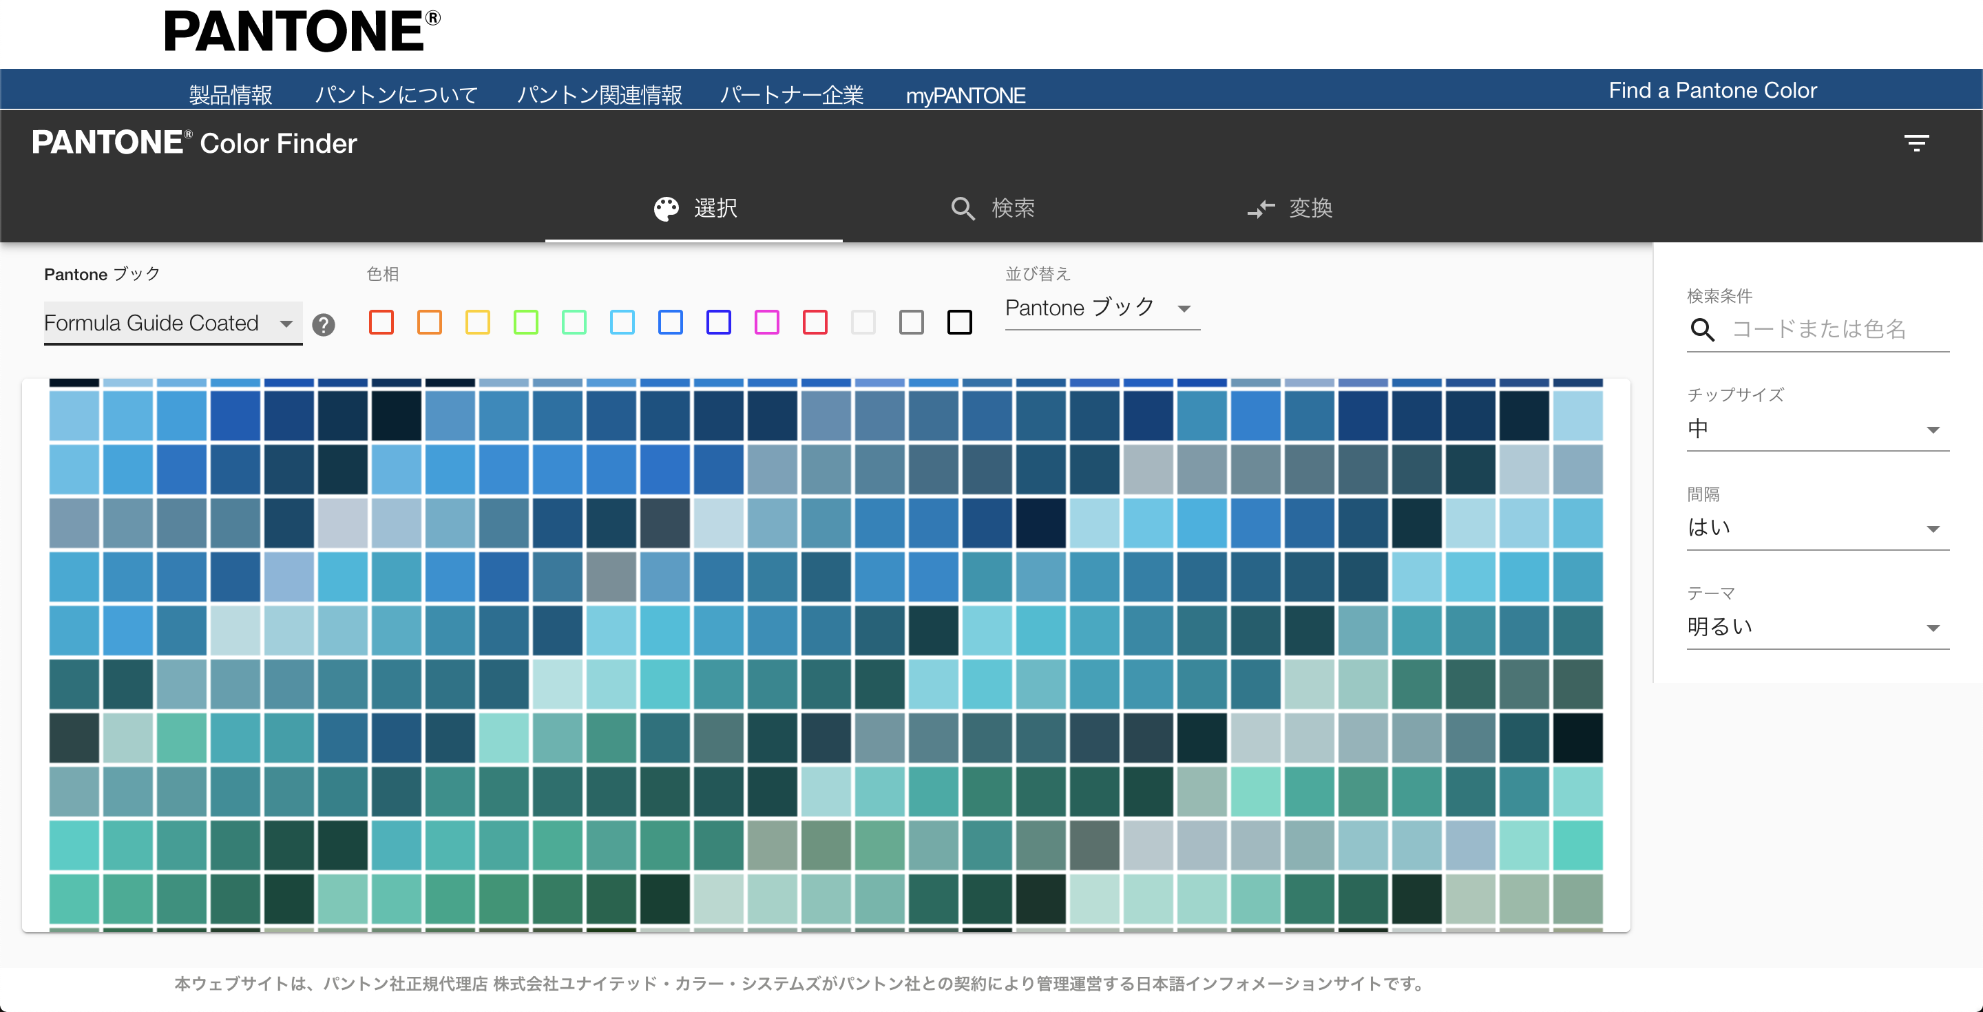Click the help question mark beside Pantone ブック
The width and height of the screenshot is (1983, 1012).
[x=324, y=324]
